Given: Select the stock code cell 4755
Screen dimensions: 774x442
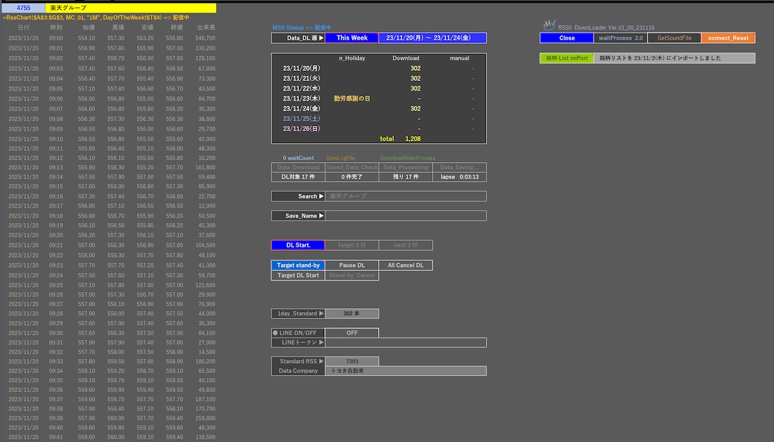Looking at the screenshot, I should coord(23,8).
